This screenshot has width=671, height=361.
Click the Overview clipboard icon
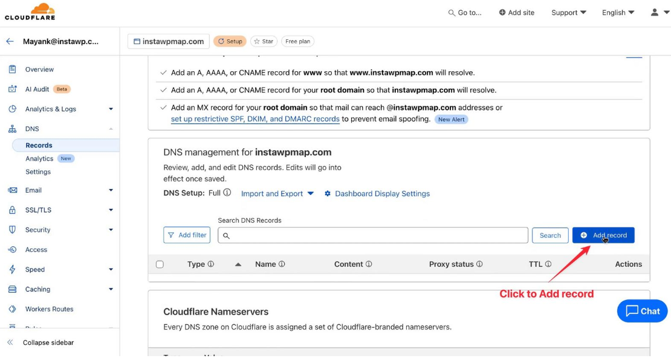pyautogui.click(x=13, y=69)
